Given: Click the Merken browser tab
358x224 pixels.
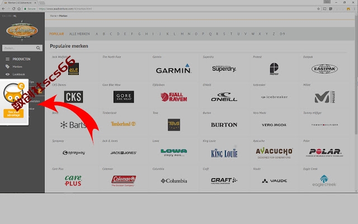Looking at the screenshot, I should coord(20,2).
